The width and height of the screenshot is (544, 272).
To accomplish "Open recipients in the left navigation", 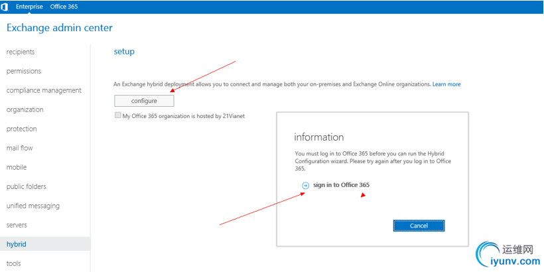I will click(21, 52).
